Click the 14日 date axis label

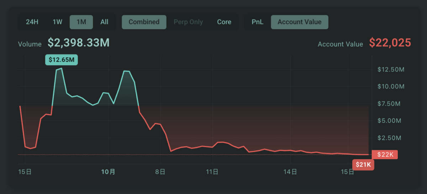coord(291,172)
